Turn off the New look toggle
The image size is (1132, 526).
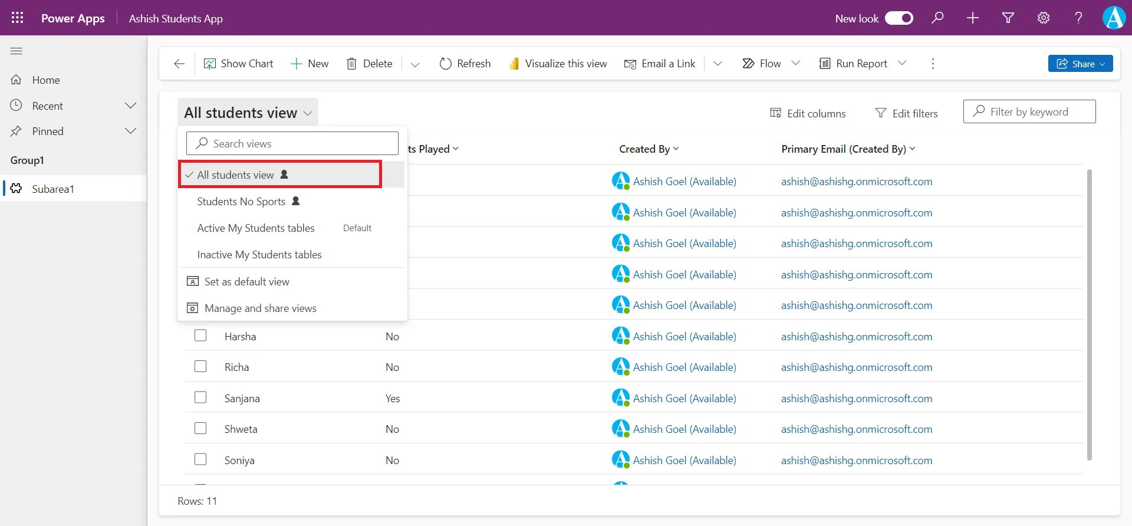(899, 18)
